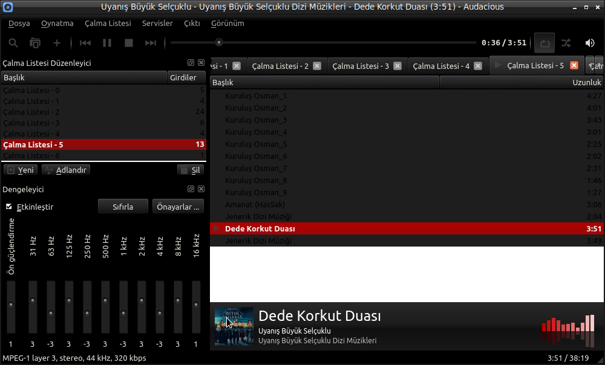
Task: Adjust the Ön güçlendirme preamp slider
Action: [x=11, y=307]
